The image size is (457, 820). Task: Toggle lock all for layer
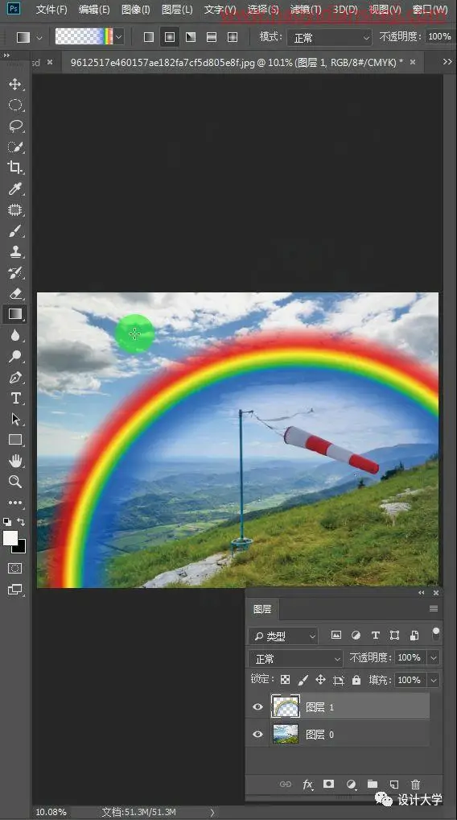(356, 680)
